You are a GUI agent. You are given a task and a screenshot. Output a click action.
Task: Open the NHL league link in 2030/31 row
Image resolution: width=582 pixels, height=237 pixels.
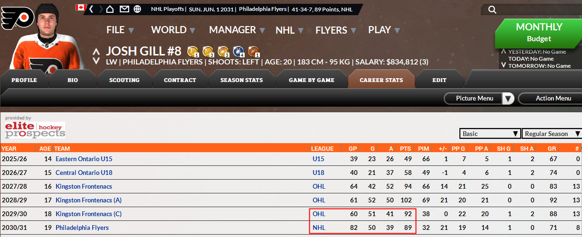319,228
